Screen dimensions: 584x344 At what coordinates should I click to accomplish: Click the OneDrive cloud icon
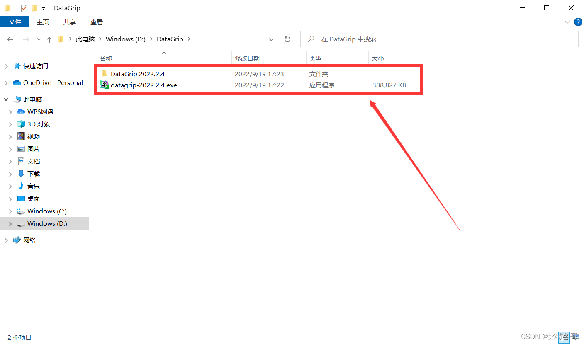point(17,82)
